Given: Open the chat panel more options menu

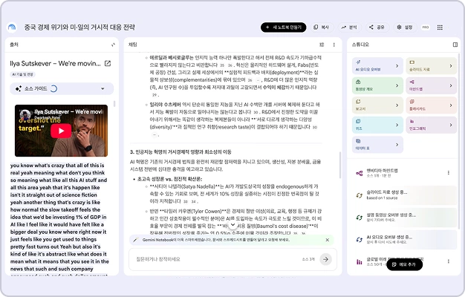Looking at the screenshot, I should point(334,45).
